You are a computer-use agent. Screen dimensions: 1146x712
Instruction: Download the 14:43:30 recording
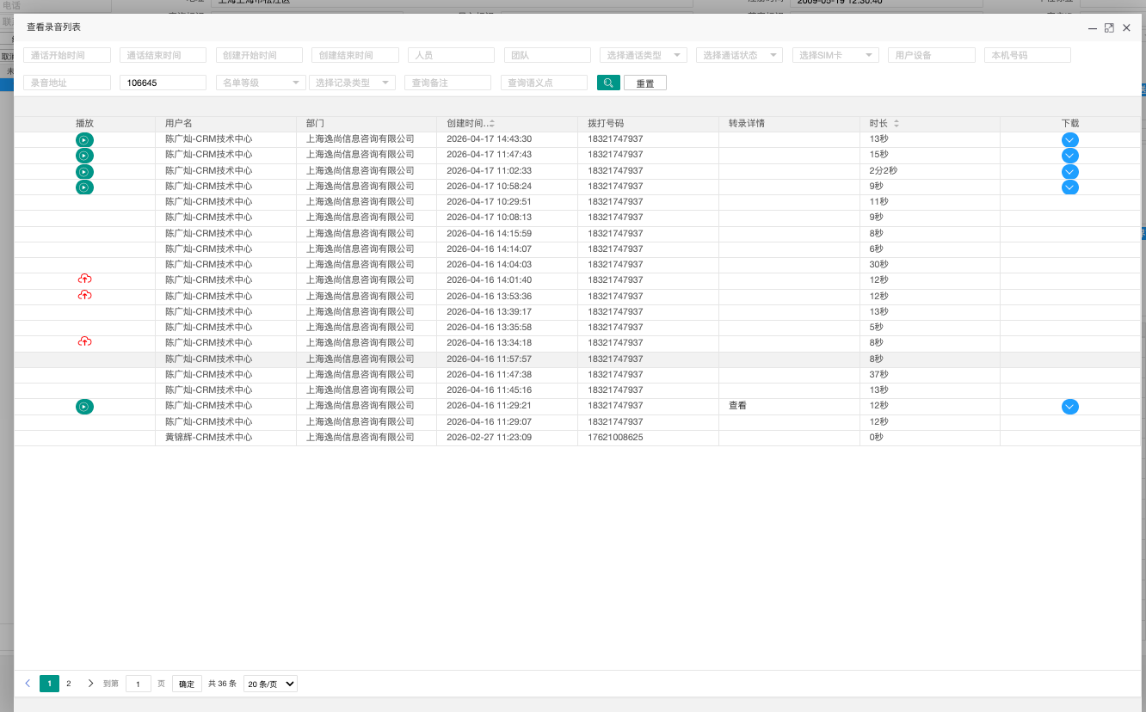[x=1070, y=139]
